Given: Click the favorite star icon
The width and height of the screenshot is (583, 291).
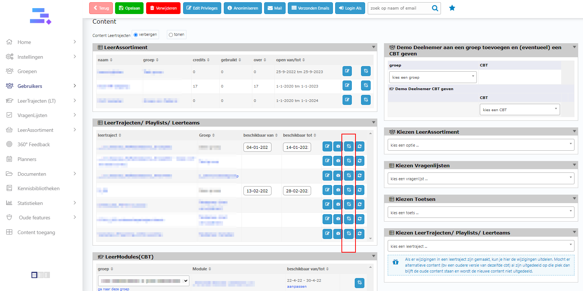Looking at the screenshot, I should coord(452,8).
